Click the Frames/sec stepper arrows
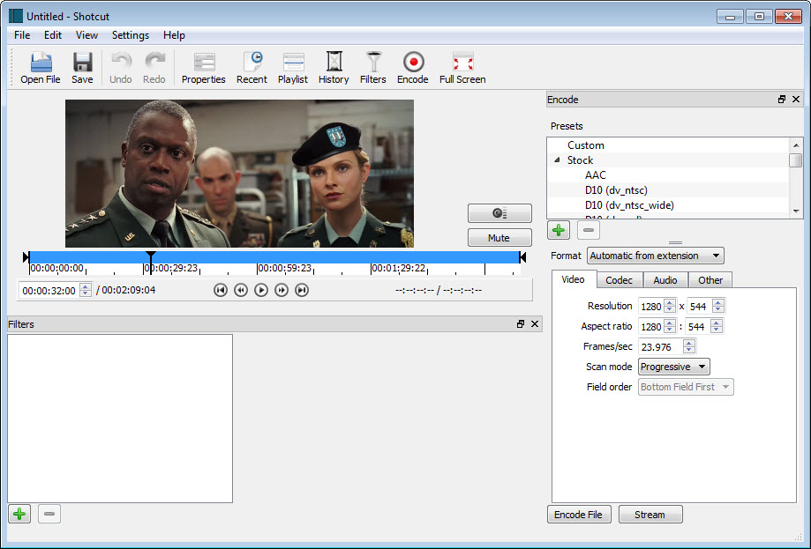The image size is (811, 549). pyautogui.click(x=689, y=346)
